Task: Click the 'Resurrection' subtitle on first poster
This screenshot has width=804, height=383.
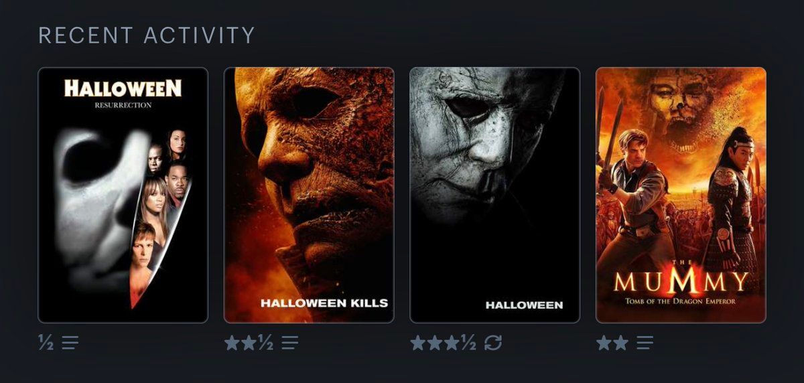Action: click(x=123, y=105)
